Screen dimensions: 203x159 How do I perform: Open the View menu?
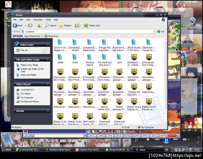point(28,20)
